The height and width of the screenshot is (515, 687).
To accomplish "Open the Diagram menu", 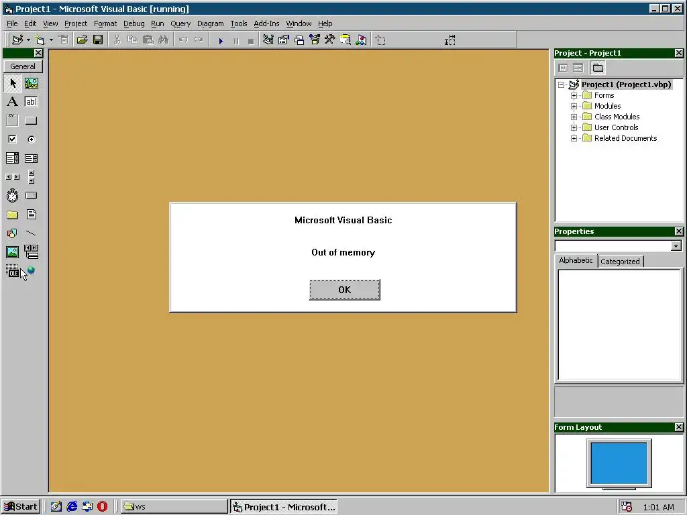I will tap(210, 23).
